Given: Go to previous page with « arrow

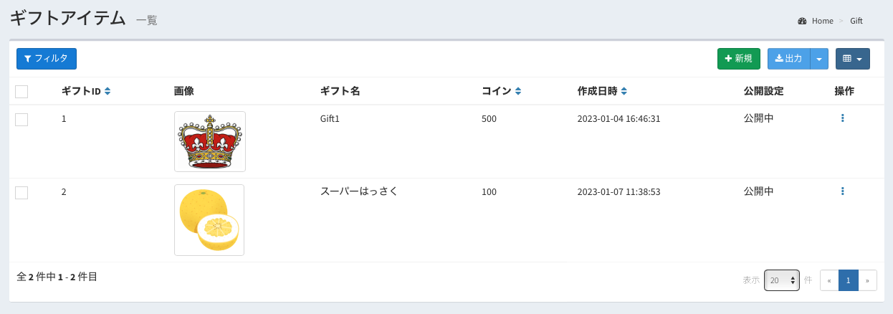Looking at the screenshot, I should pos(829,280).
